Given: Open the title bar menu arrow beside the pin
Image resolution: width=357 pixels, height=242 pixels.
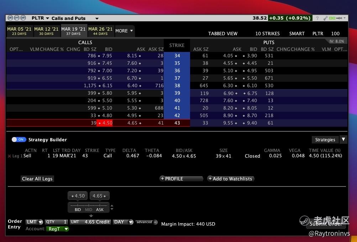Looking at the screenshot, I should point(345,18).
